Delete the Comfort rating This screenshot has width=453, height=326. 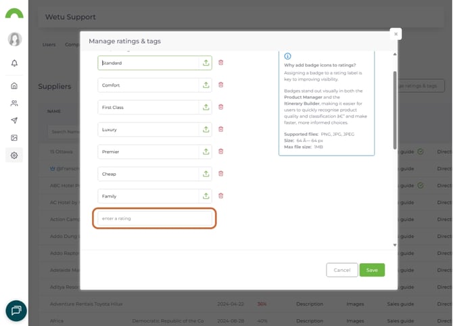tap(220, 85)
